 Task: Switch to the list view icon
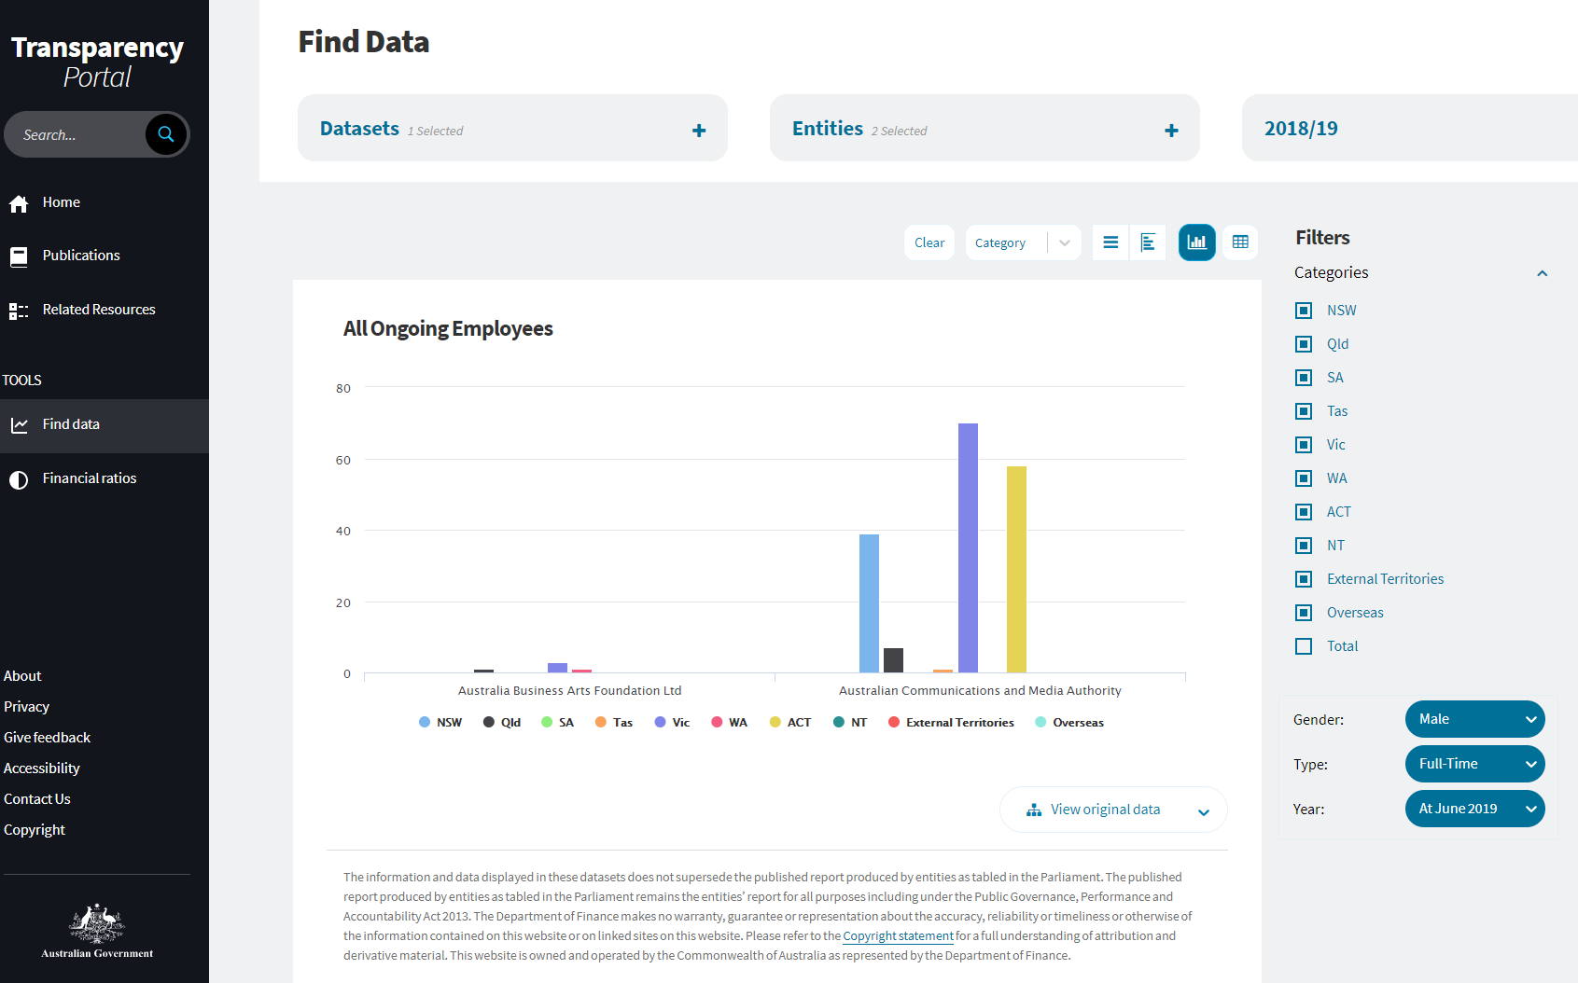pos(1110,242)
